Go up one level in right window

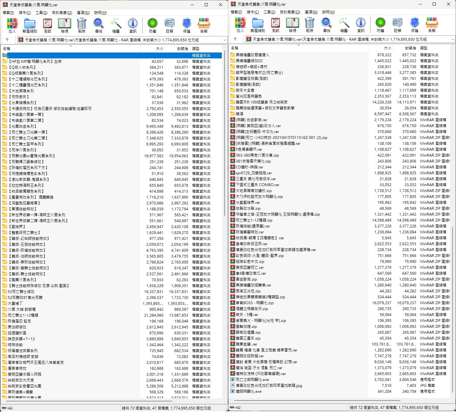[235, 39]
